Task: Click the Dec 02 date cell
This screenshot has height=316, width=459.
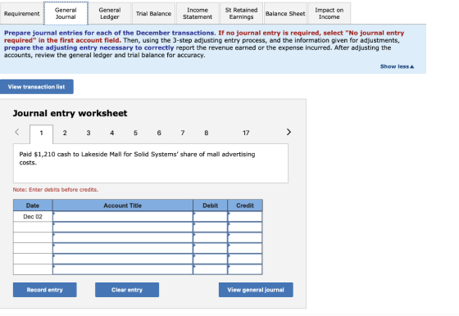Action: click(x=33, y=217)
